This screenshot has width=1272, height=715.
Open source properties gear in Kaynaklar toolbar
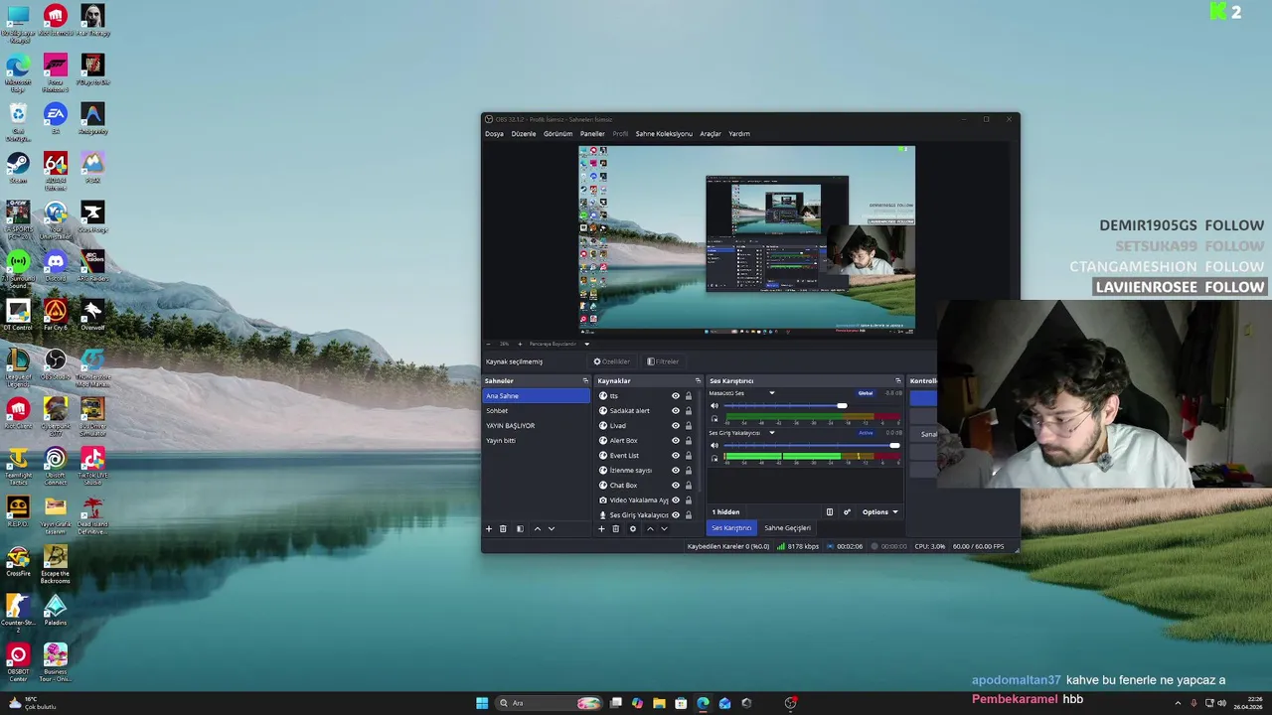633,529
